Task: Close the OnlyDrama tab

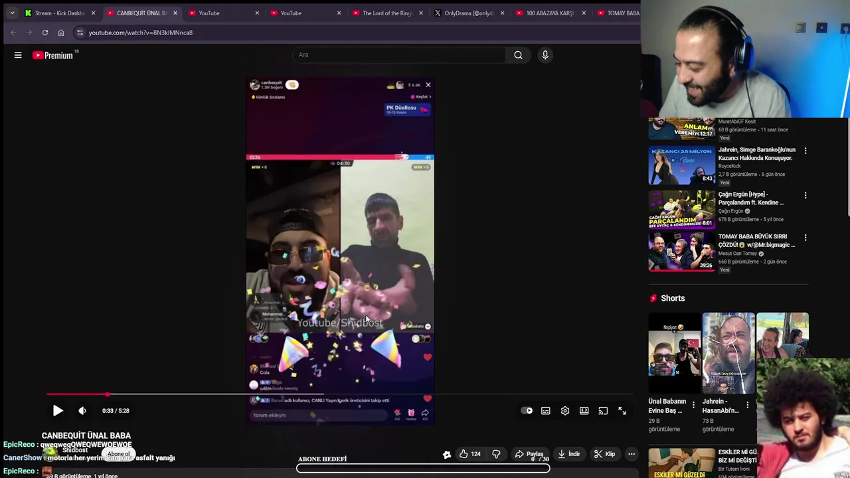Action: click(x=503, y=13)
